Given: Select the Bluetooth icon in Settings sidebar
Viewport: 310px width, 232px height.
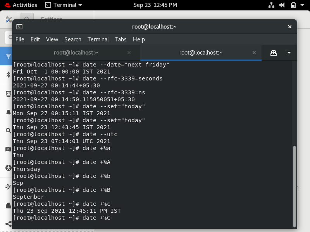Looking at the screenshot, I should pyautogui.click(x=8, y=75).
